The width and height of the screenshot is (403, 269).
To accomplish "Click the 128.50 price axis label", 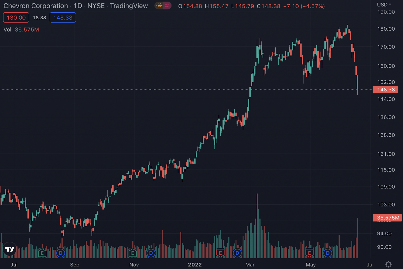I will [386, 135].
